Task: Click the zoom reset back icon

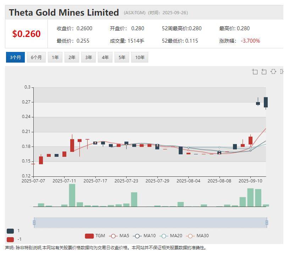Action: pos(264,72)
